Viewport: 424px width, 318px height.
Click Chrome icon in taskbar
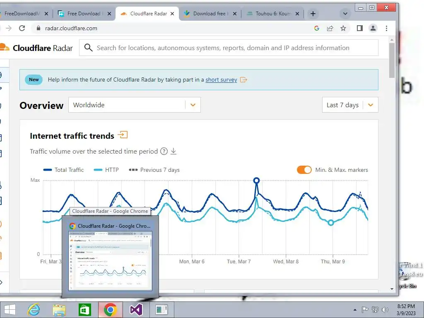coord(110,310)
